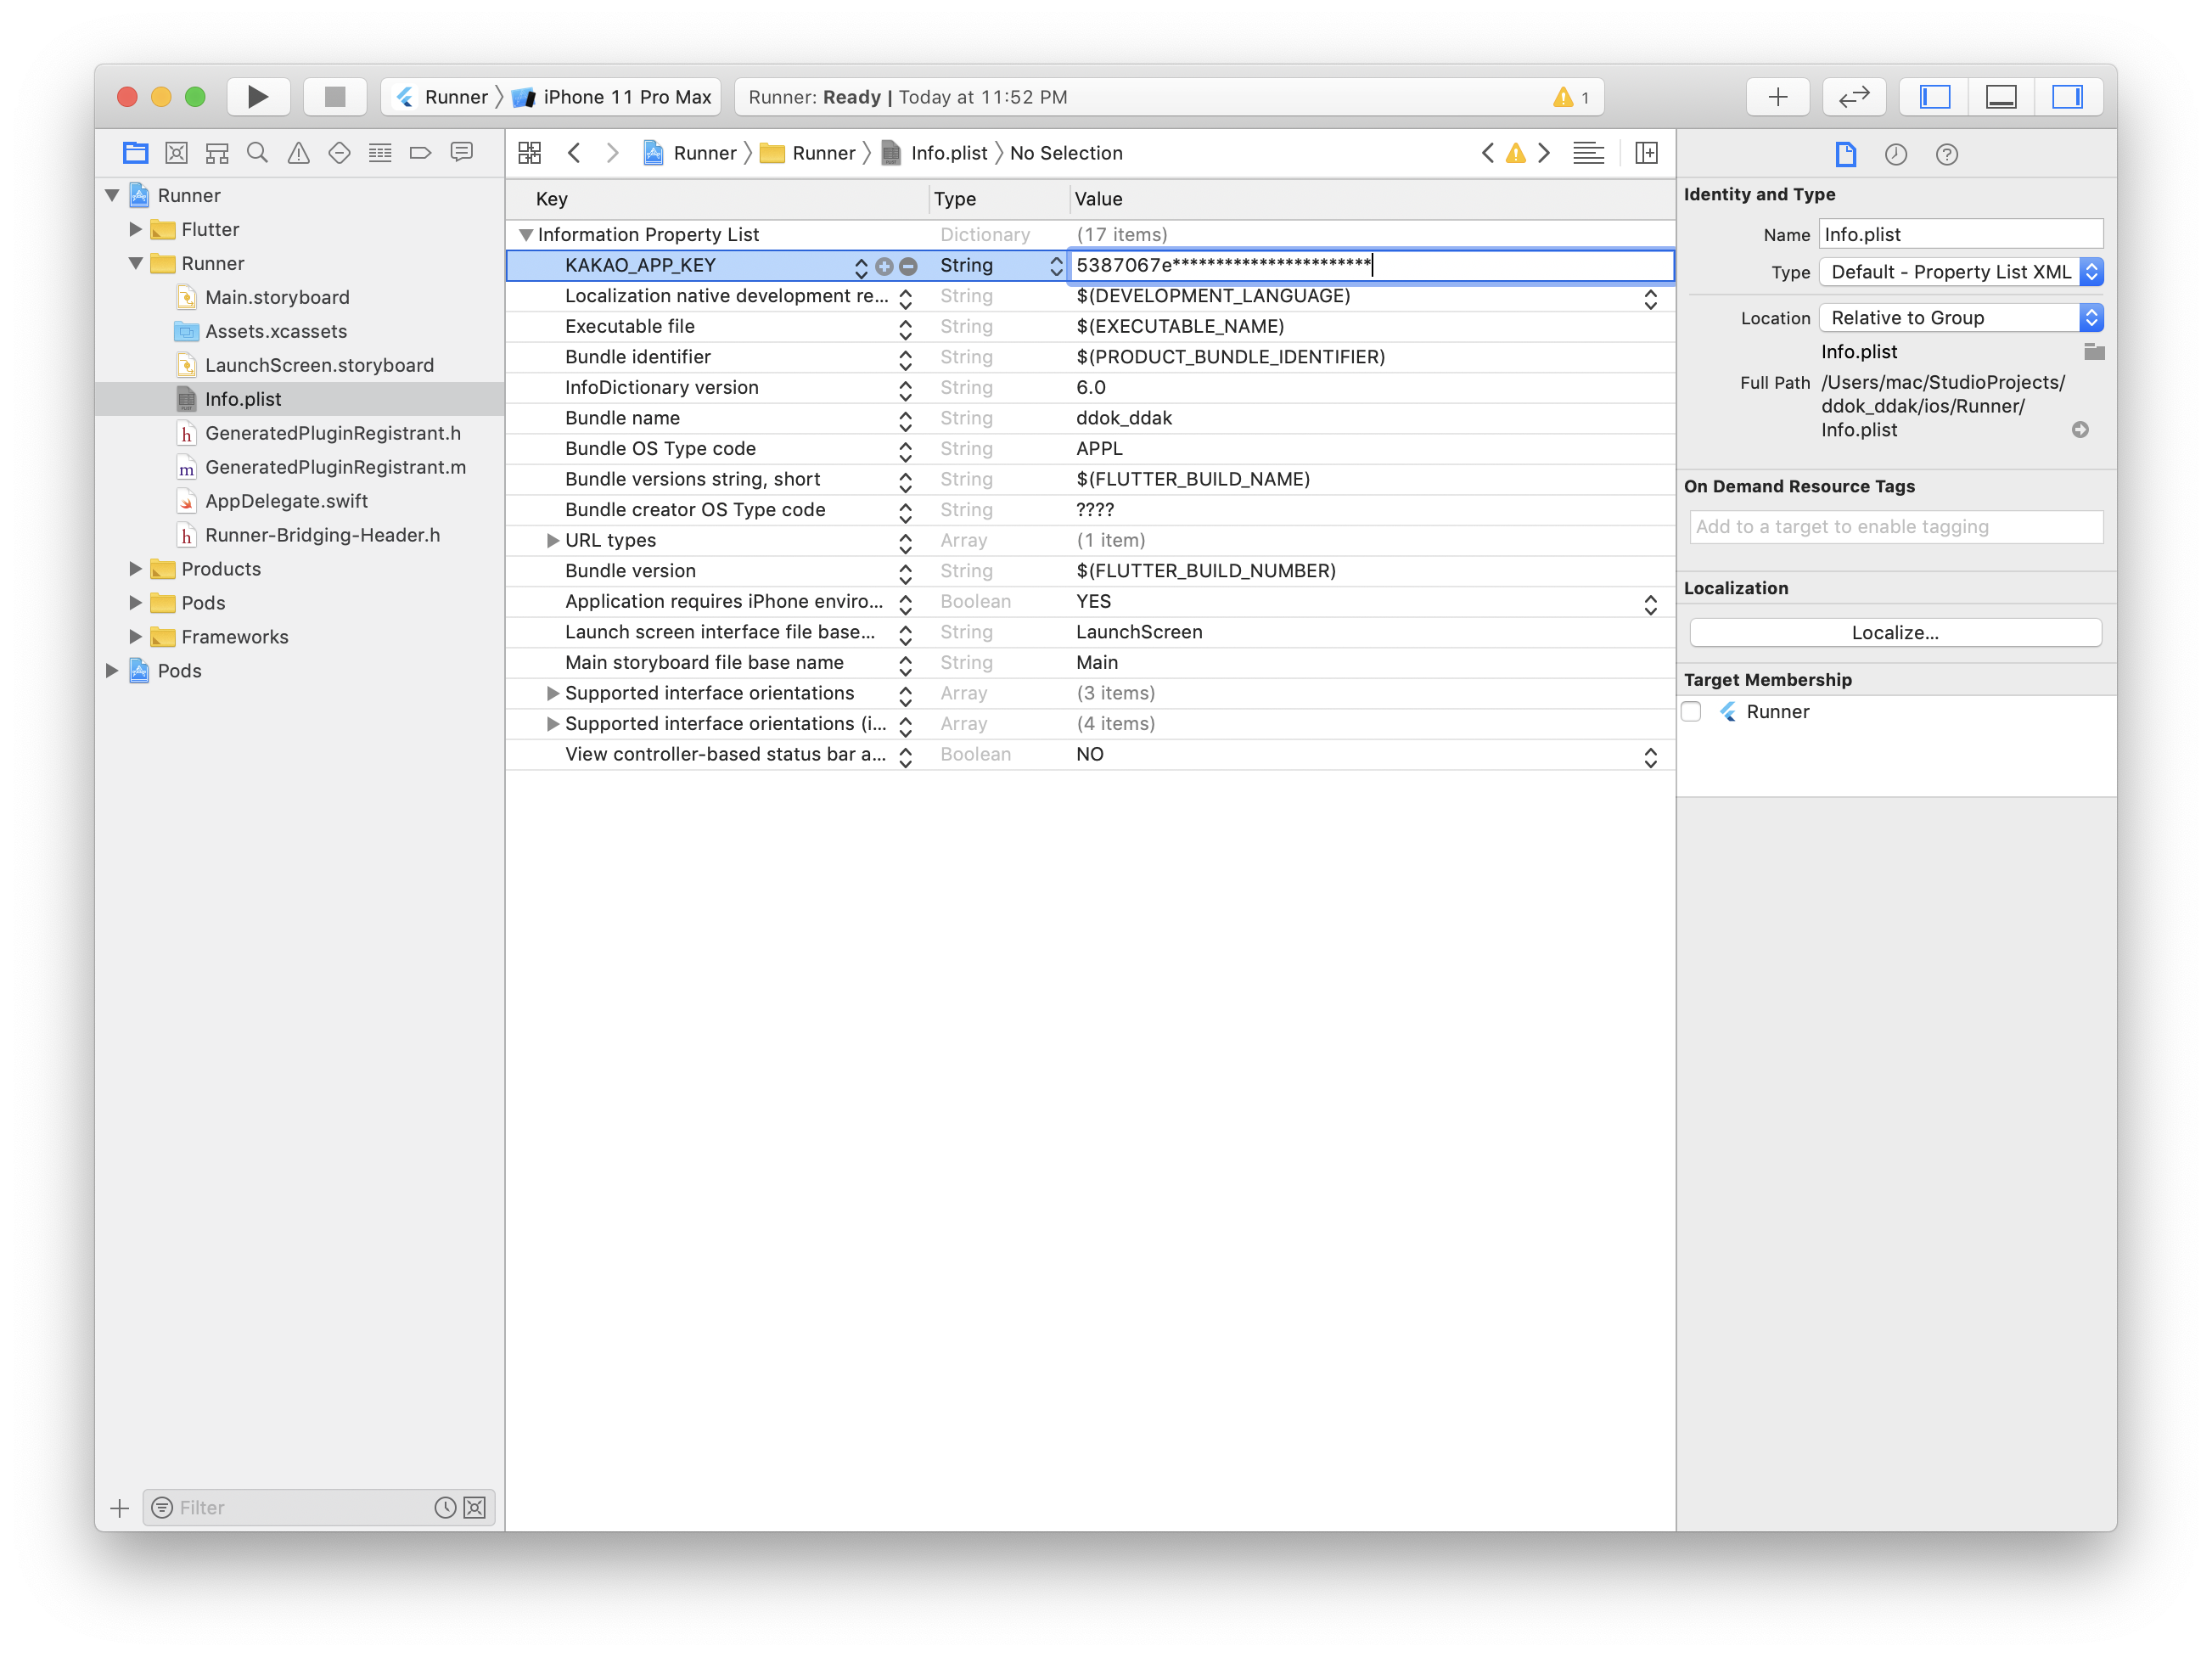Open the plist Type Default dropdown
Viewport: 2212px width, 1657px height.
[1960, 272]
